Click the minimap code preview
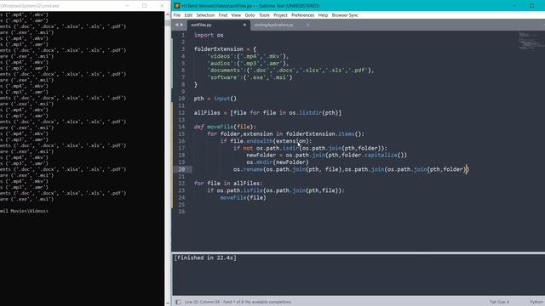This screenshot has height=306, width=545. pyautogui.click(x=530, y=41)
